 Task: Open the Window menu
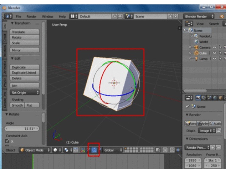pos(47,17)
